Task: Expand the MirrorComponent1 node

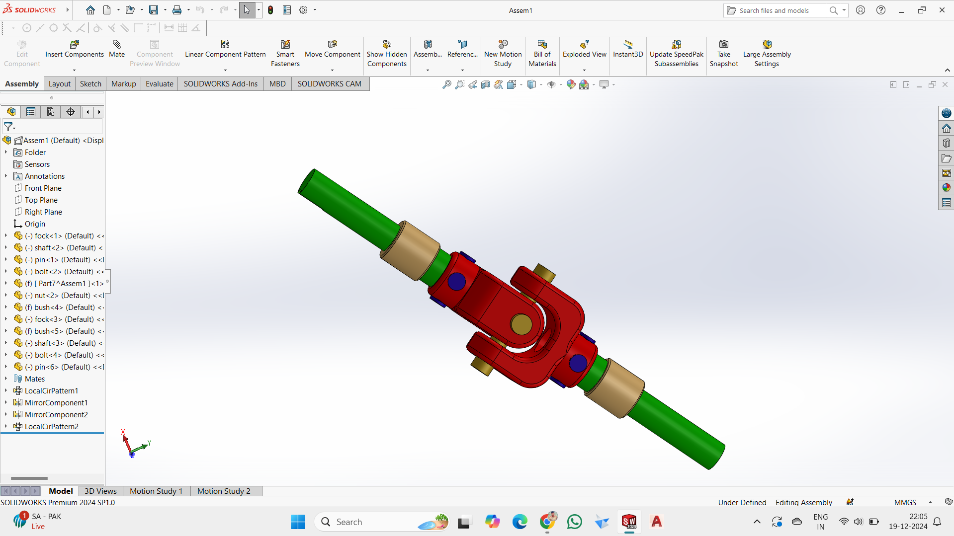Action: point(6,402)
